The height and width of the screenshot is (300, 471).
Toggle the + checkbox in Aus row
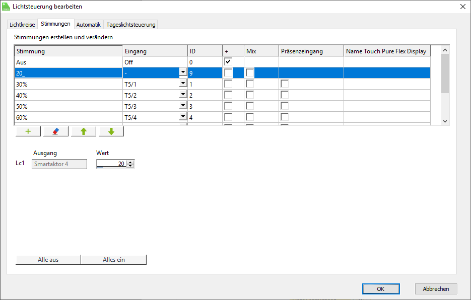pos(228,61)
